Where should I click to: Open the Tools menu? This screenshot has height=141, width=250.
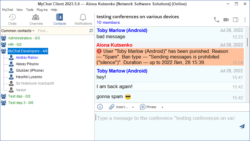[30, 10]
